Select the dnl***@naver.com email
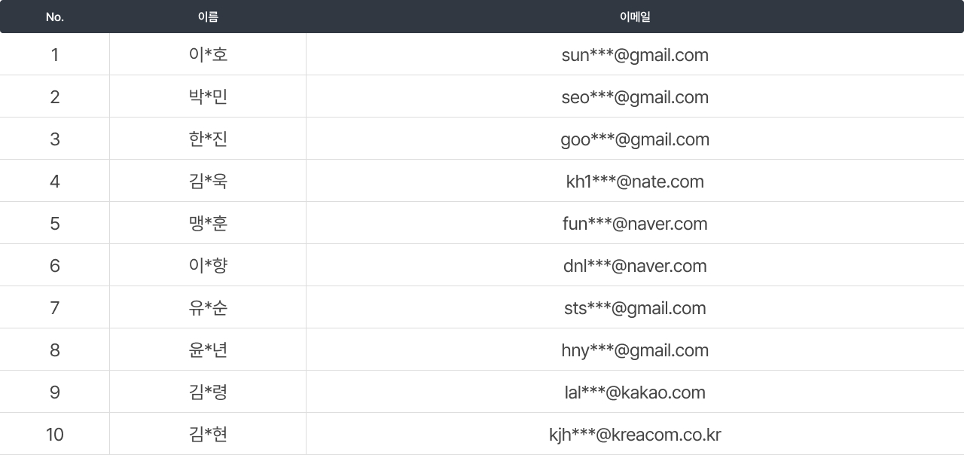Viewport: 964px width, 455px height. pyautogui.click(x=635, y=266)
